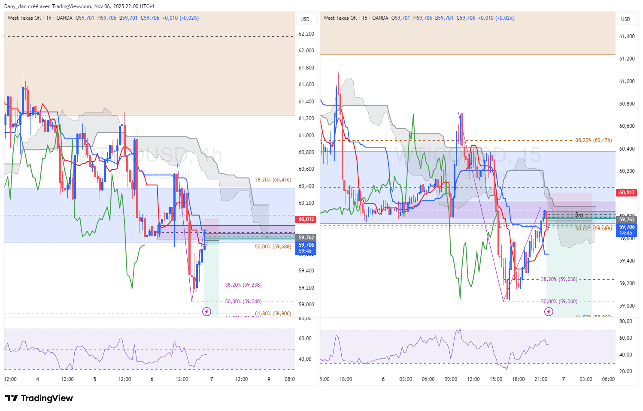Image resolution: width=643 pixels, height=411 pixels.
Task: Click the '+0,010 (+0,02%)' change in the 1h header
Action: tap(181, 18)
